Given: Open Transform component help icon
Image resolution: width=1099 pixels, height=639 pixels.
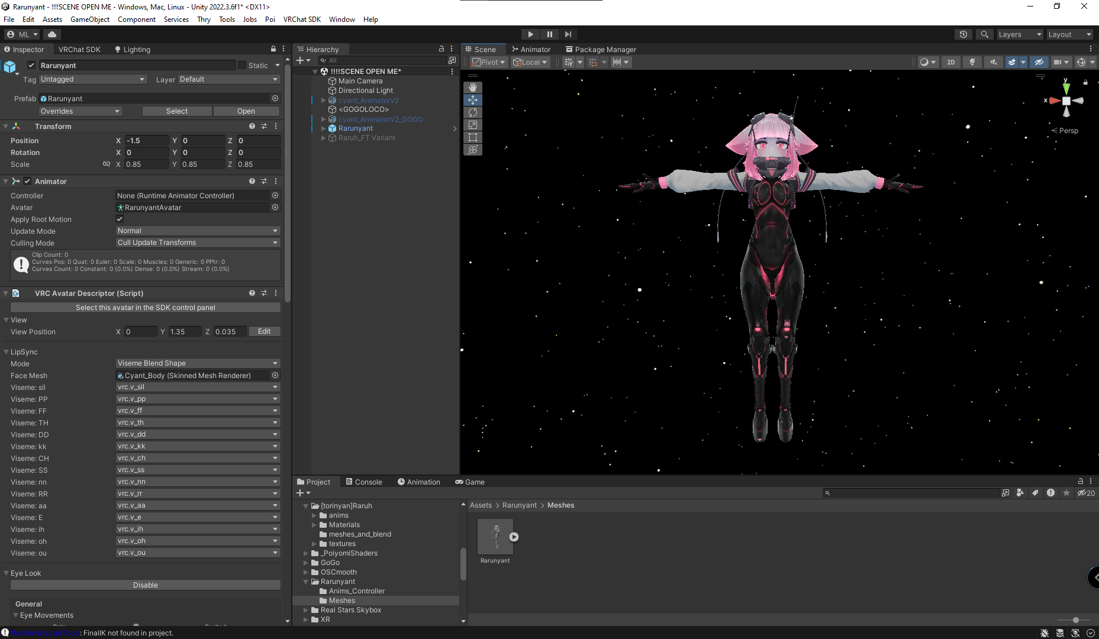Looking at the screenshot, I should click(252, 126).
